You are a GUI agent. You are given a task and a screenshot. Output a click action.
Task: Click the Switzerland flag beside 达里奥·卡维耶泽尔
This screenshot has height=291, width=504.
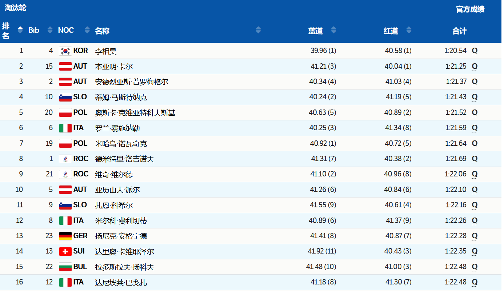coord(65,251)
